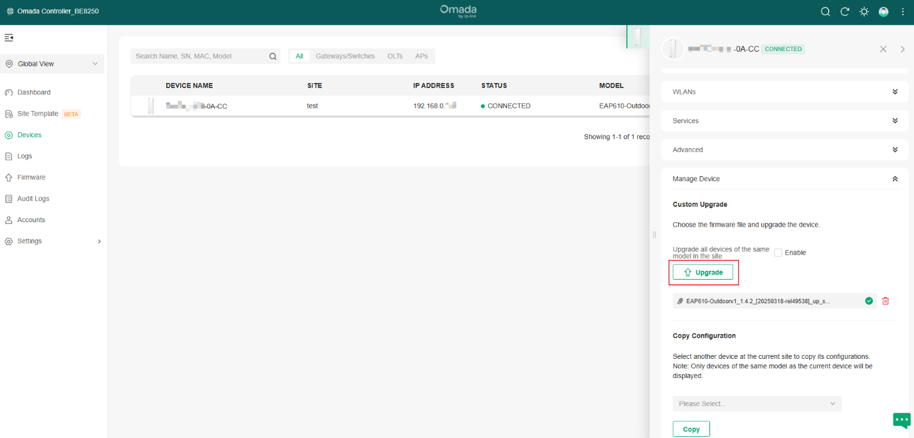
Task: Switch to the Gateways/Switches tab
Action: pos(345,56)
